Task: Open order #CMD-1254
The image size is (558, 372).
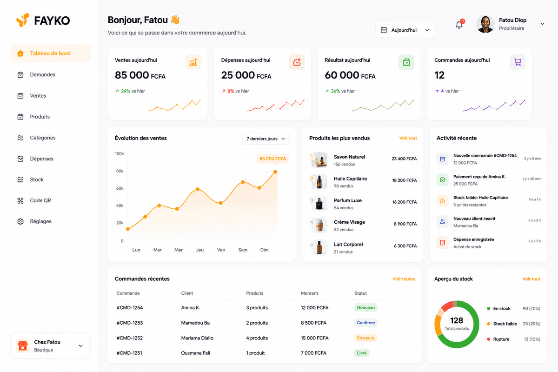Action: (x=130, y=308)
